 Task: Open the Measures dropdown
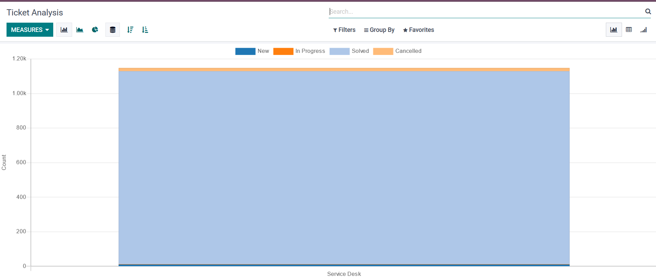point(30,30)
